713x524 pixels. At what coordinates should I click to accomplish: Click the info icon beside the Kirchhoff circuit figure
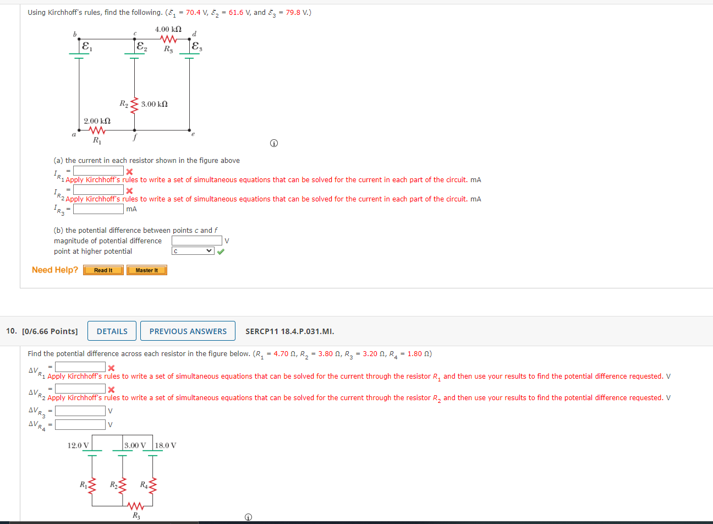[x=273, y=143]
